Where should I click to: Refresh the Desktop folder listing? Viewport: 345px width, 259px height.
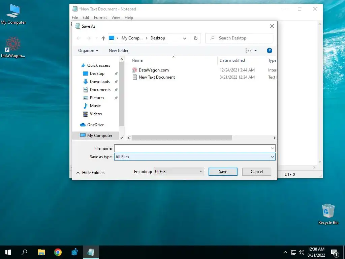196,38
